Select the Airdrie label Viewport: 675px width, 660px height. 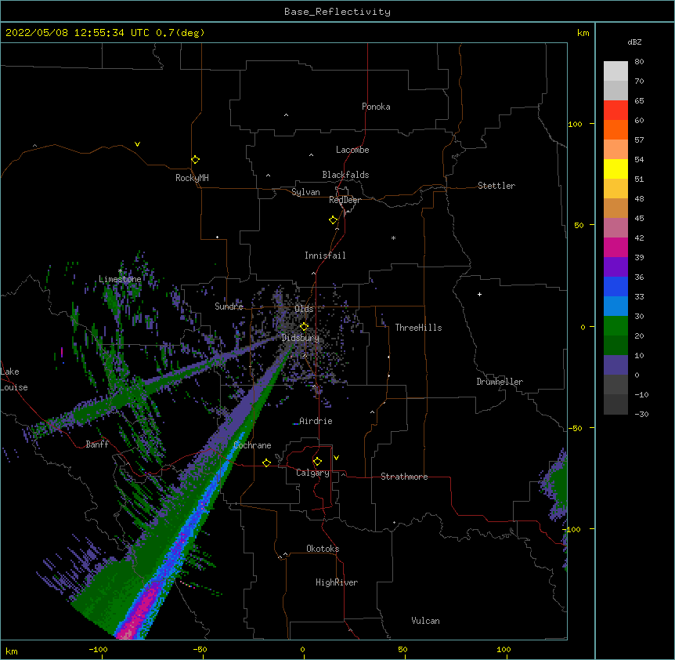click(x=316, y=421)
